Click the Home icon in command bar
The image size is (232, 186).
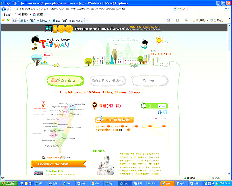click(x=168, y=20)
